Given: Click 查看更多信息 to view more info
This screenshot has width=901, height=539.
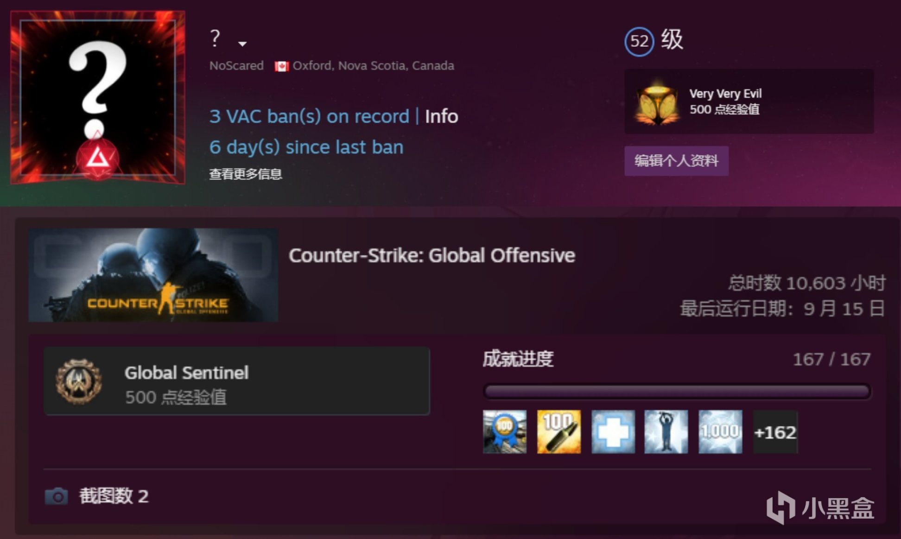Looking at the screenshot, I should click(x=246, y=174).
